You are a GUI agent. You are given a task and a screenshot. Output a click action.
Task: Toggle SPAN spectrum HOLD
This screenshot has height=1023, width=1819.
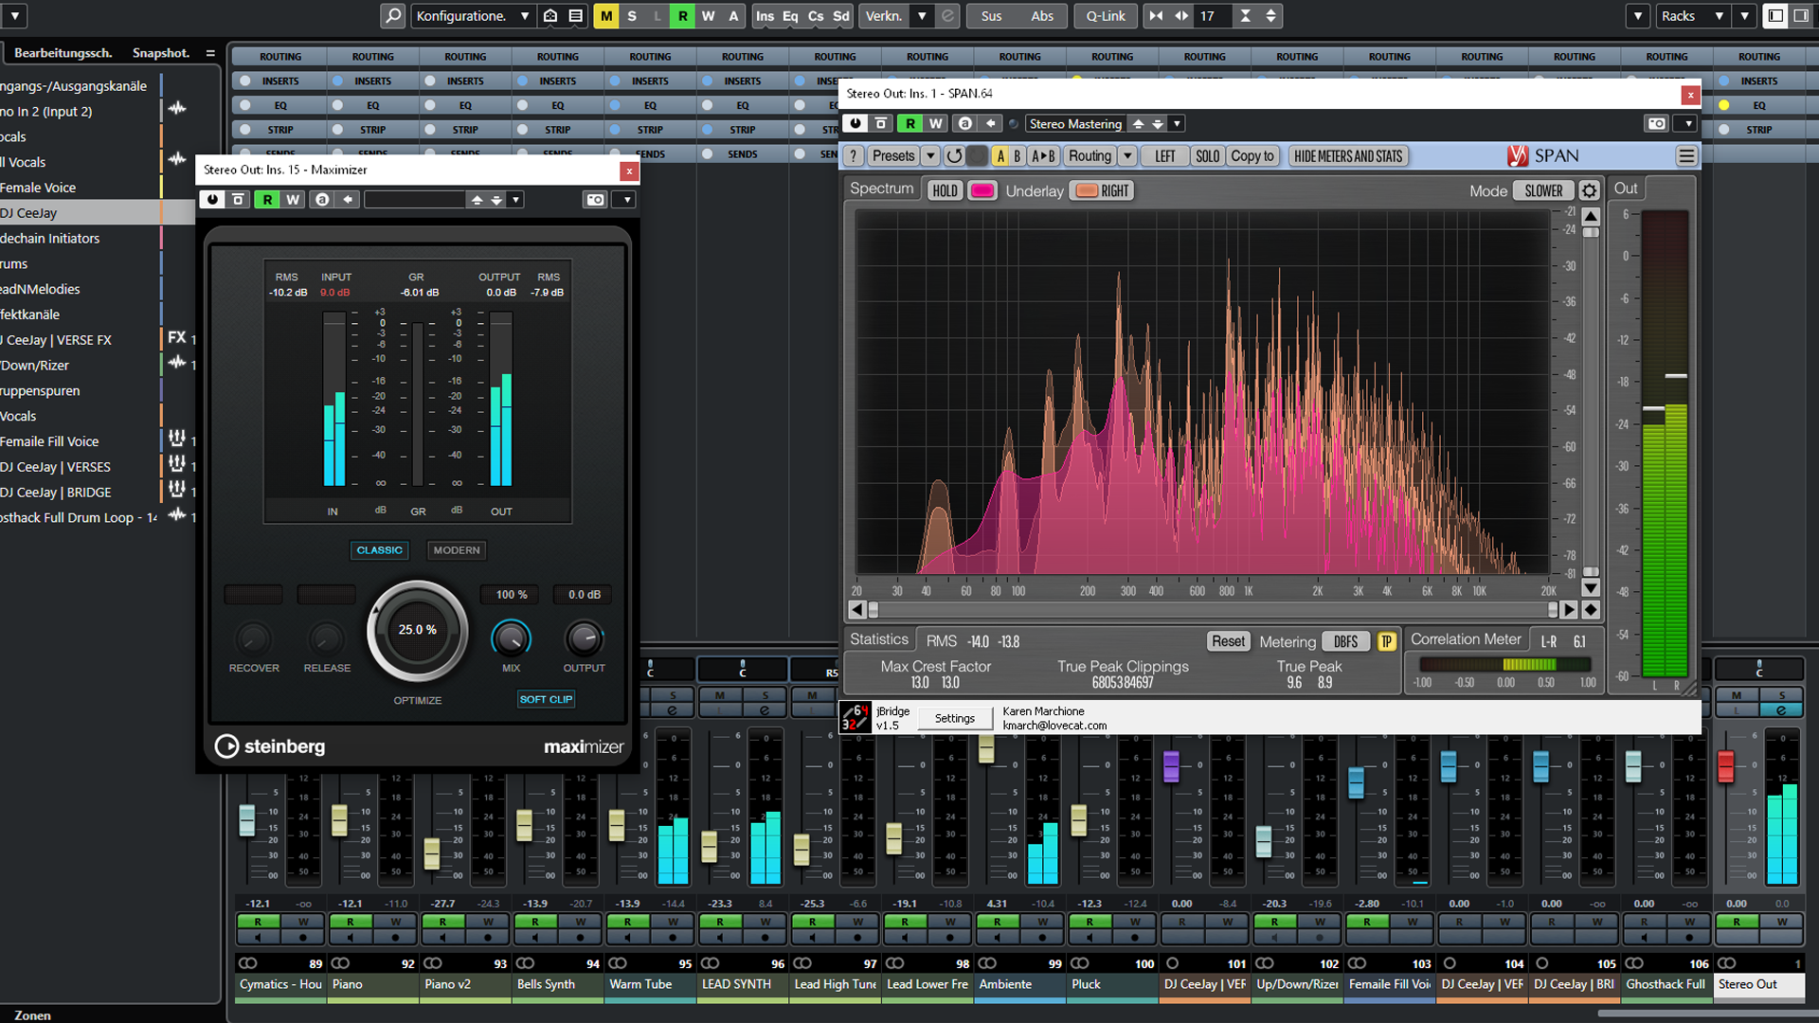click(x=945, y=190)
